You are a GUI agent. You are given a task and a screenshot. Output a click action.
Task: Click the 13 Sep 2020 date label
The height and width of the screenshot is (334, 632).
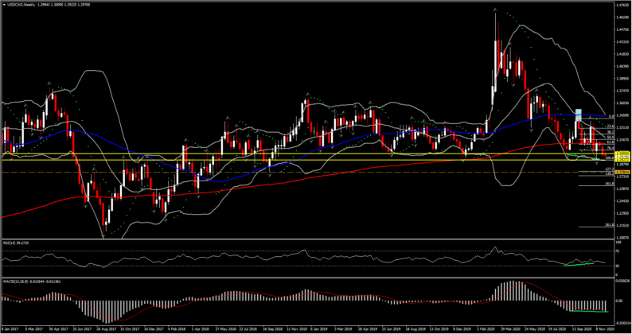pyautogui.click(x=582, y=328)
